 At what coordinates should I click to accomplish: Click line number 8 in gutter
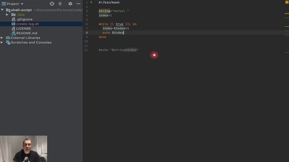point(87,33)
